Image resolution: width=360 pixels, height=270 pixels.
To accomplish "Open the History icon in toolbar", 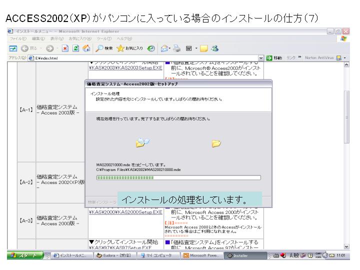I will click(x=151, y=48).
